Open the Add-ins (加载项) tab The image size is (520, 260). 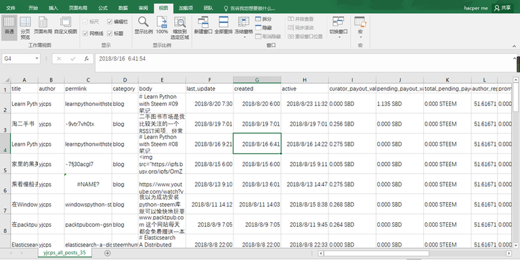coord(186,8)
